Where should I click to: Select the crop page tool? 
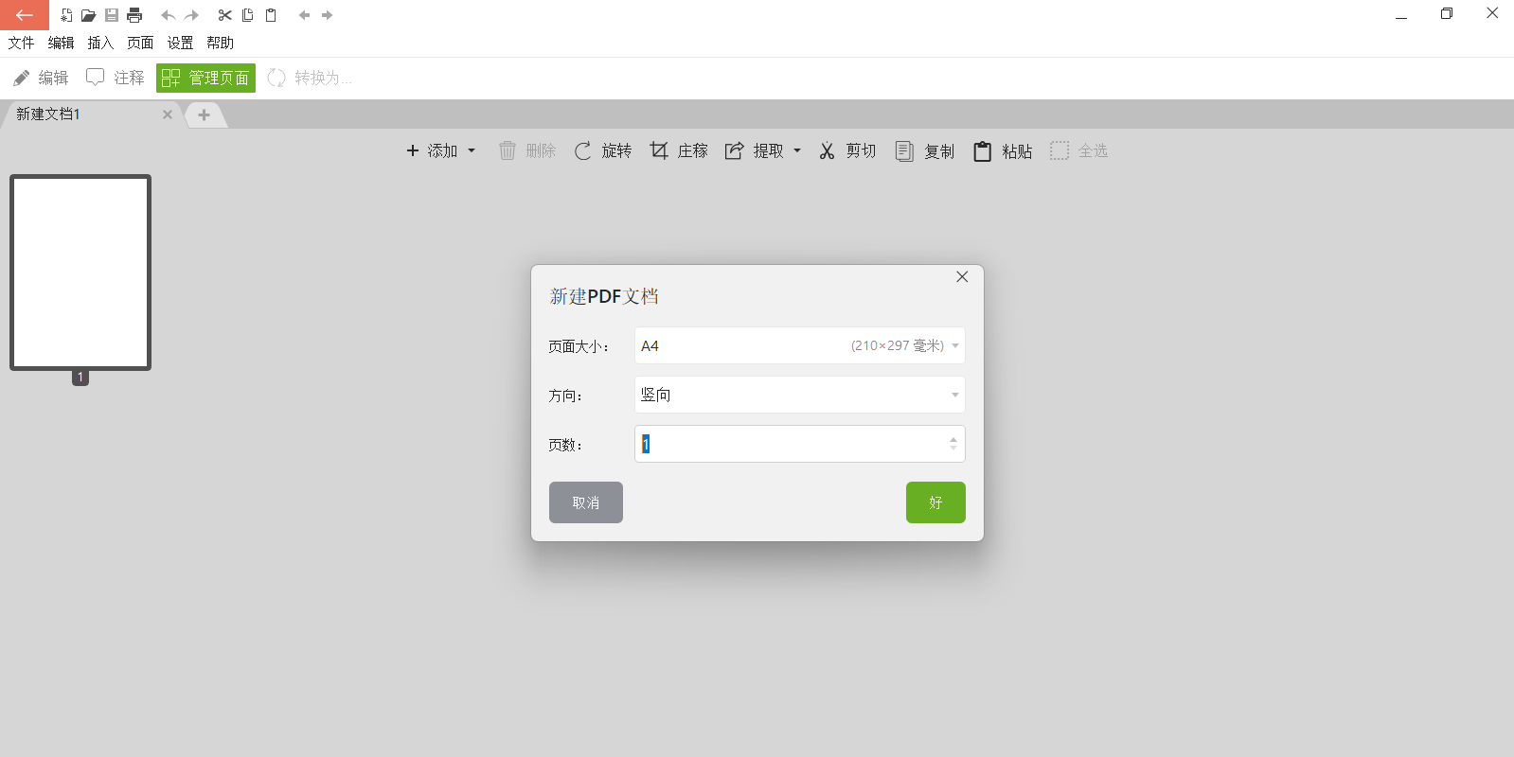(679, 151)
